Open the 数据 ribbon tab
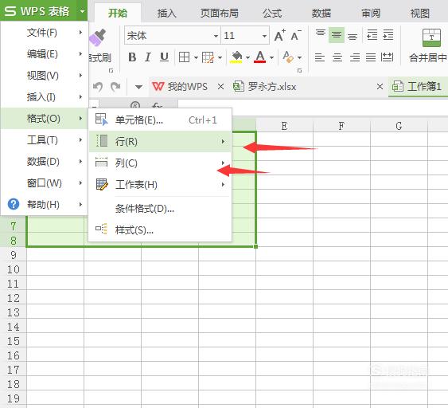 tap(321, 14)
